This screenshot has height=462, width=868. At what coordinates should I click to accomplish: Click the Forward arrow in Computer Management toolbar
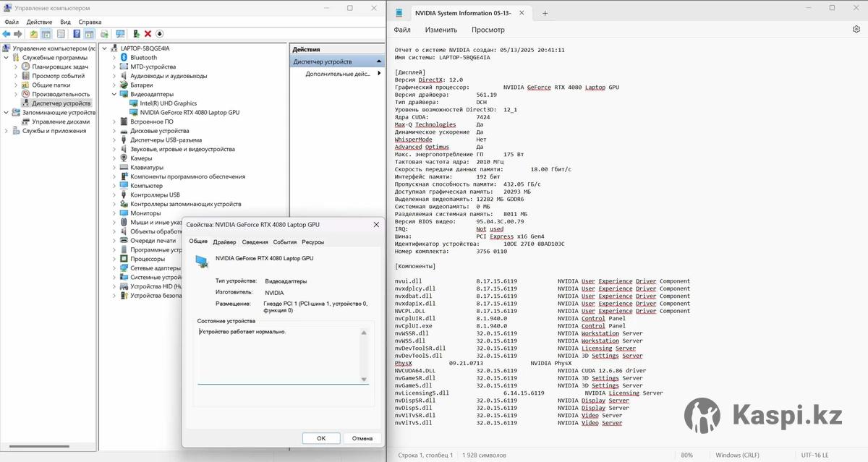[x=17, y=34]
